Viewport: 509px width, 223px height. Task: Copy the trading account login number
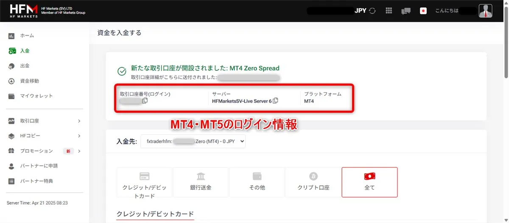point(145,101)
